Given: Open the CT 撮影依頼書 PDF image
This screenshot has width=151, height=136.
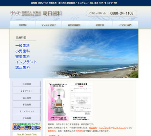Looking at the screenshot, I should tap(81, 102).
